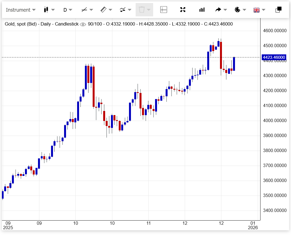Screen dimensions: 291x235
Task: Expand the arrow next to ruler tool
Action: (x=110, y=10)
